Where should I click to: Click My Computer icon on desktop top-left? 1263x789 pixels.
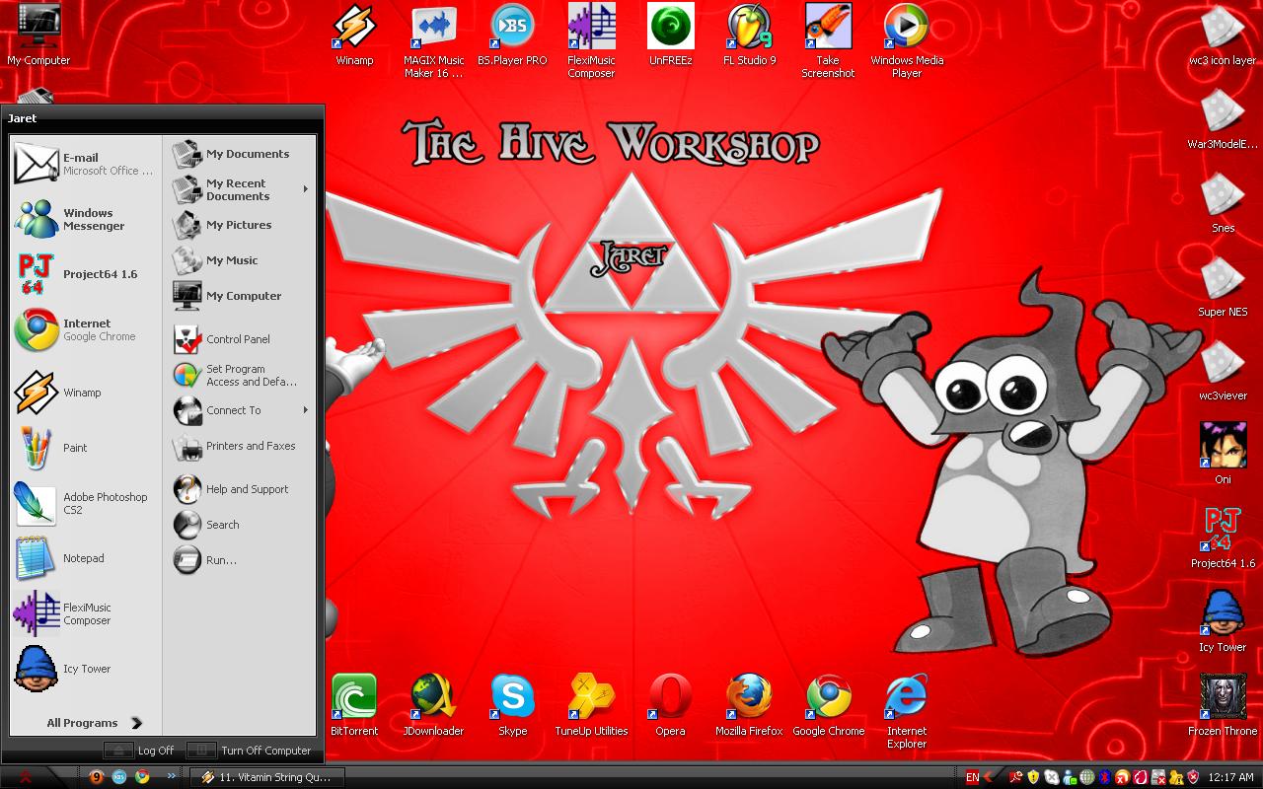(38, 35)
